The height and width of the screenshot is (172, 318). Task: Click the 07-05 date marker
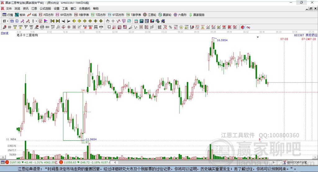pos(284,39)
